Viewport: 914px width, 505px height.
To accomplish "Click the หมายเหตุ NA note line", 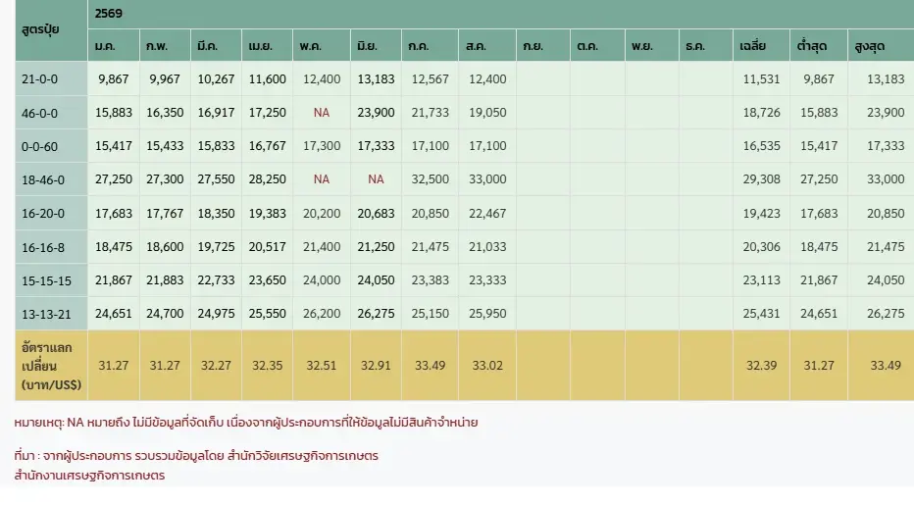I will tap(246, 423).
